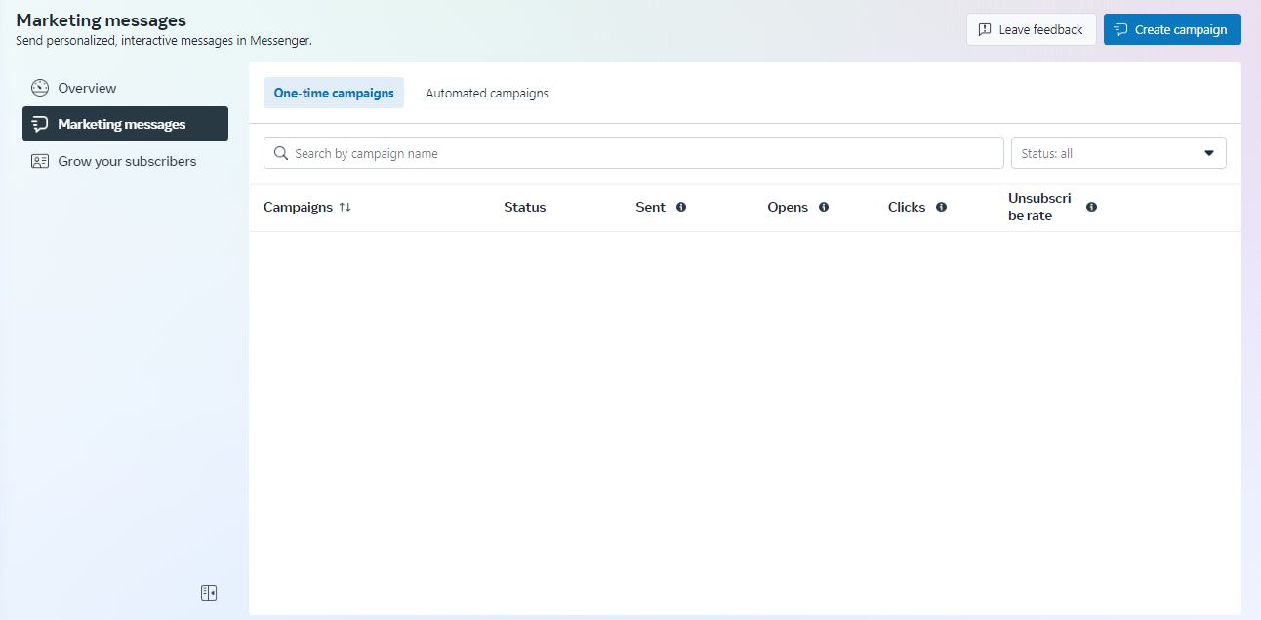Open the Overview sidebar icon
1261x620 pixels.
pos(40,88)
